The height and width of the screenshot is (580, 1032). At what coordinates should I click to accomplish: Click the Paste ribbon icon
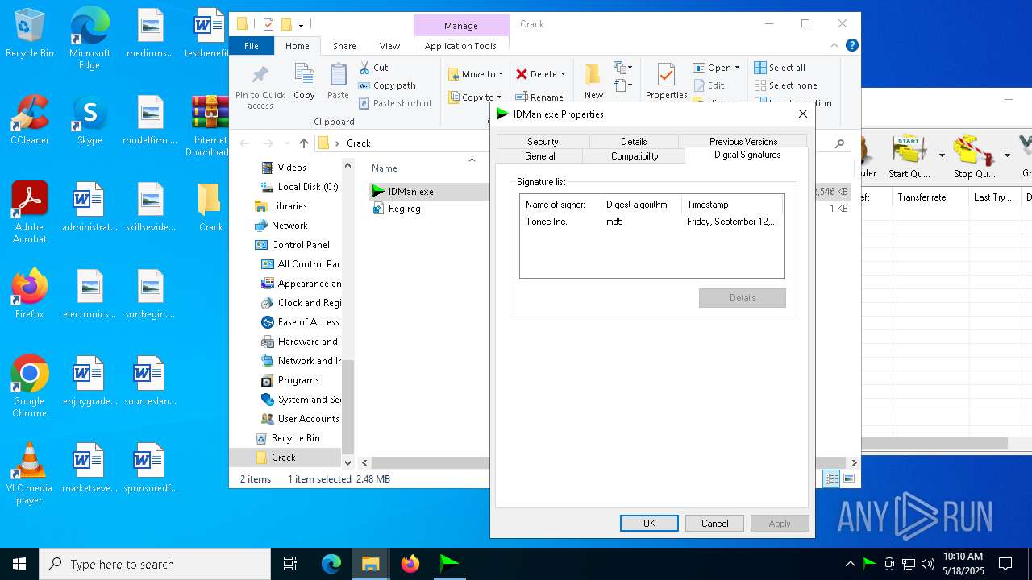338,81
